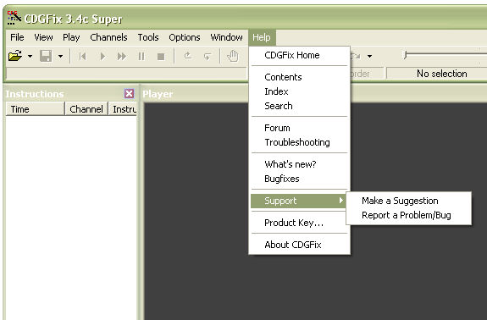Open the View menu
The image size is (487, 320).
[43, 37]
